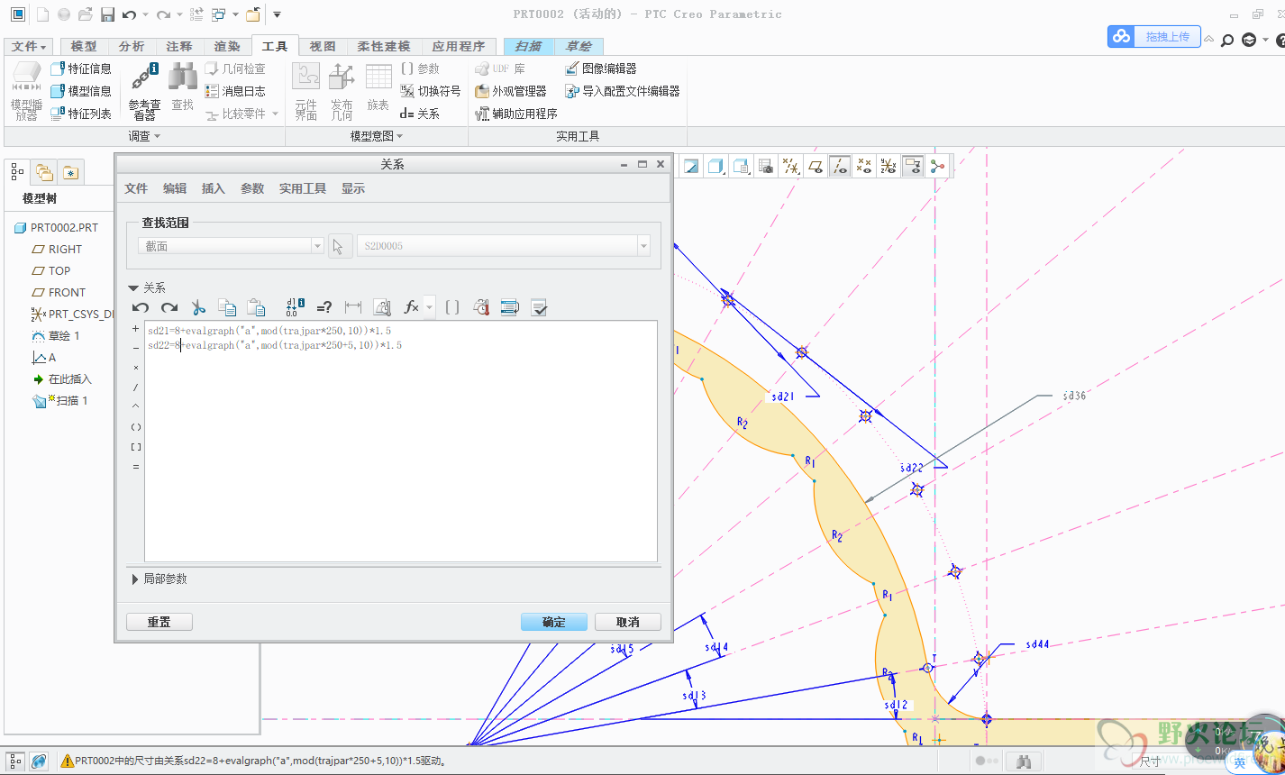Image resolution: width=1285 pixels, height=775 pixels.
Task: Click the paste icon in 关系 dialog toolbar
Action: coord(256,307)
